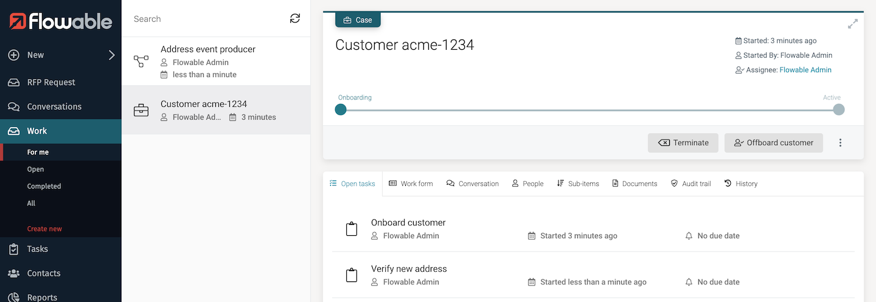876x302 pixels.
Task: Click the briefcase icon for Customer acme-1234
Action: coord(141,111)
